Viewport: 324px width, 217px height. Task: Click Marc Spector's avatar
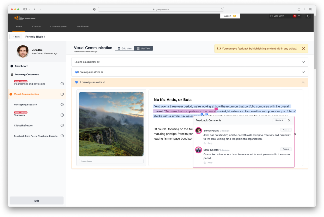tap(198, 150)
